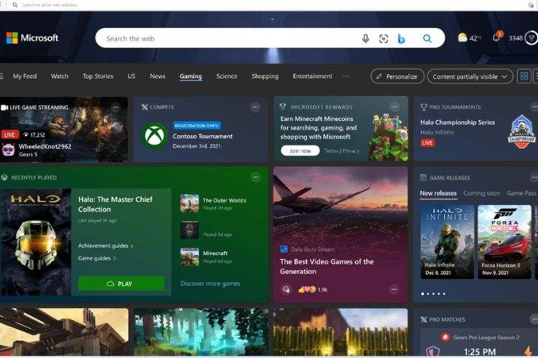Click the Personalize button

click(x=397, y=77)
